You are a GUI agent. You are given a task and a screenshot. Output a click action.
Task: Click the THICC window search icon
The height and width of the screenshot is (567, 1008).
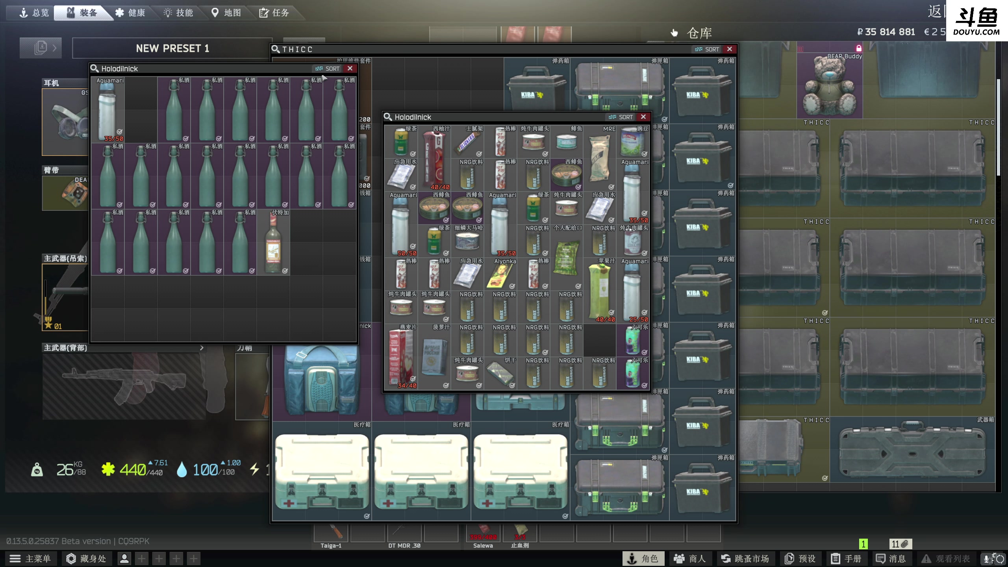point(276,49)
